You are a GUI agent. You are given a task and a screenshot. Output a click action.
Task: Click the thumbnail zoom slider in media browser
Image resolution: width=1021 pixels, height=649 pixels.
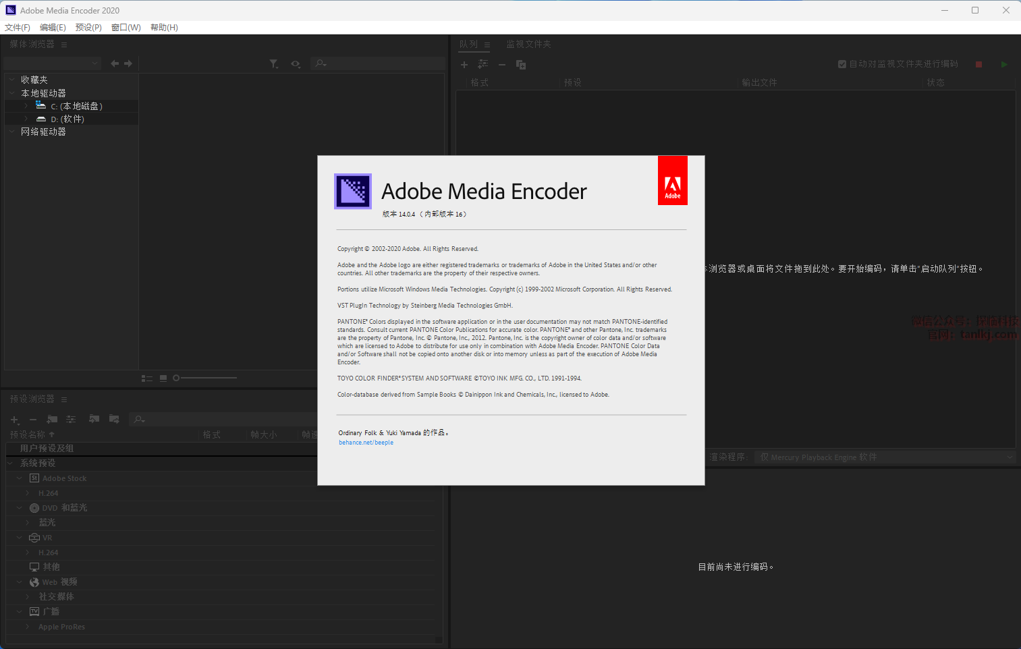206,378
